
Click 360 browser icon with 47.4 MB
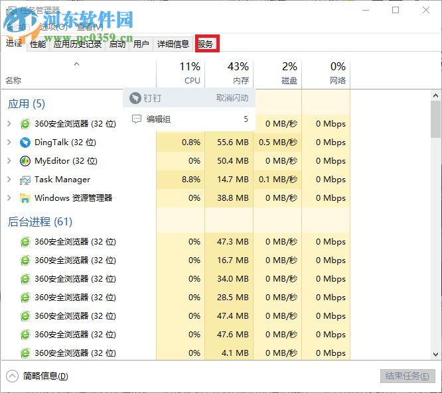25,316
